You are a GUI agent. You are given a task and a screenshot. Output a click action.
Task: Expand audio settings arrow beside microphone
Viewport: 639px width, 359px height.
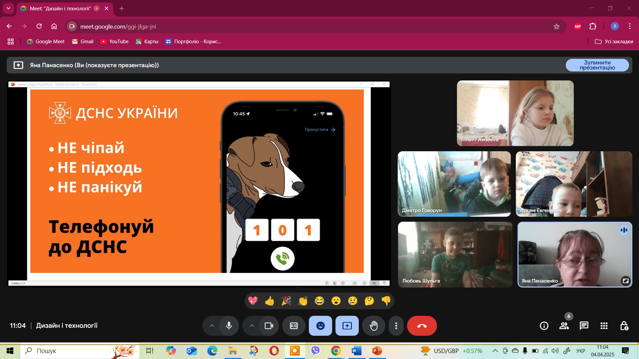(212, 326)
